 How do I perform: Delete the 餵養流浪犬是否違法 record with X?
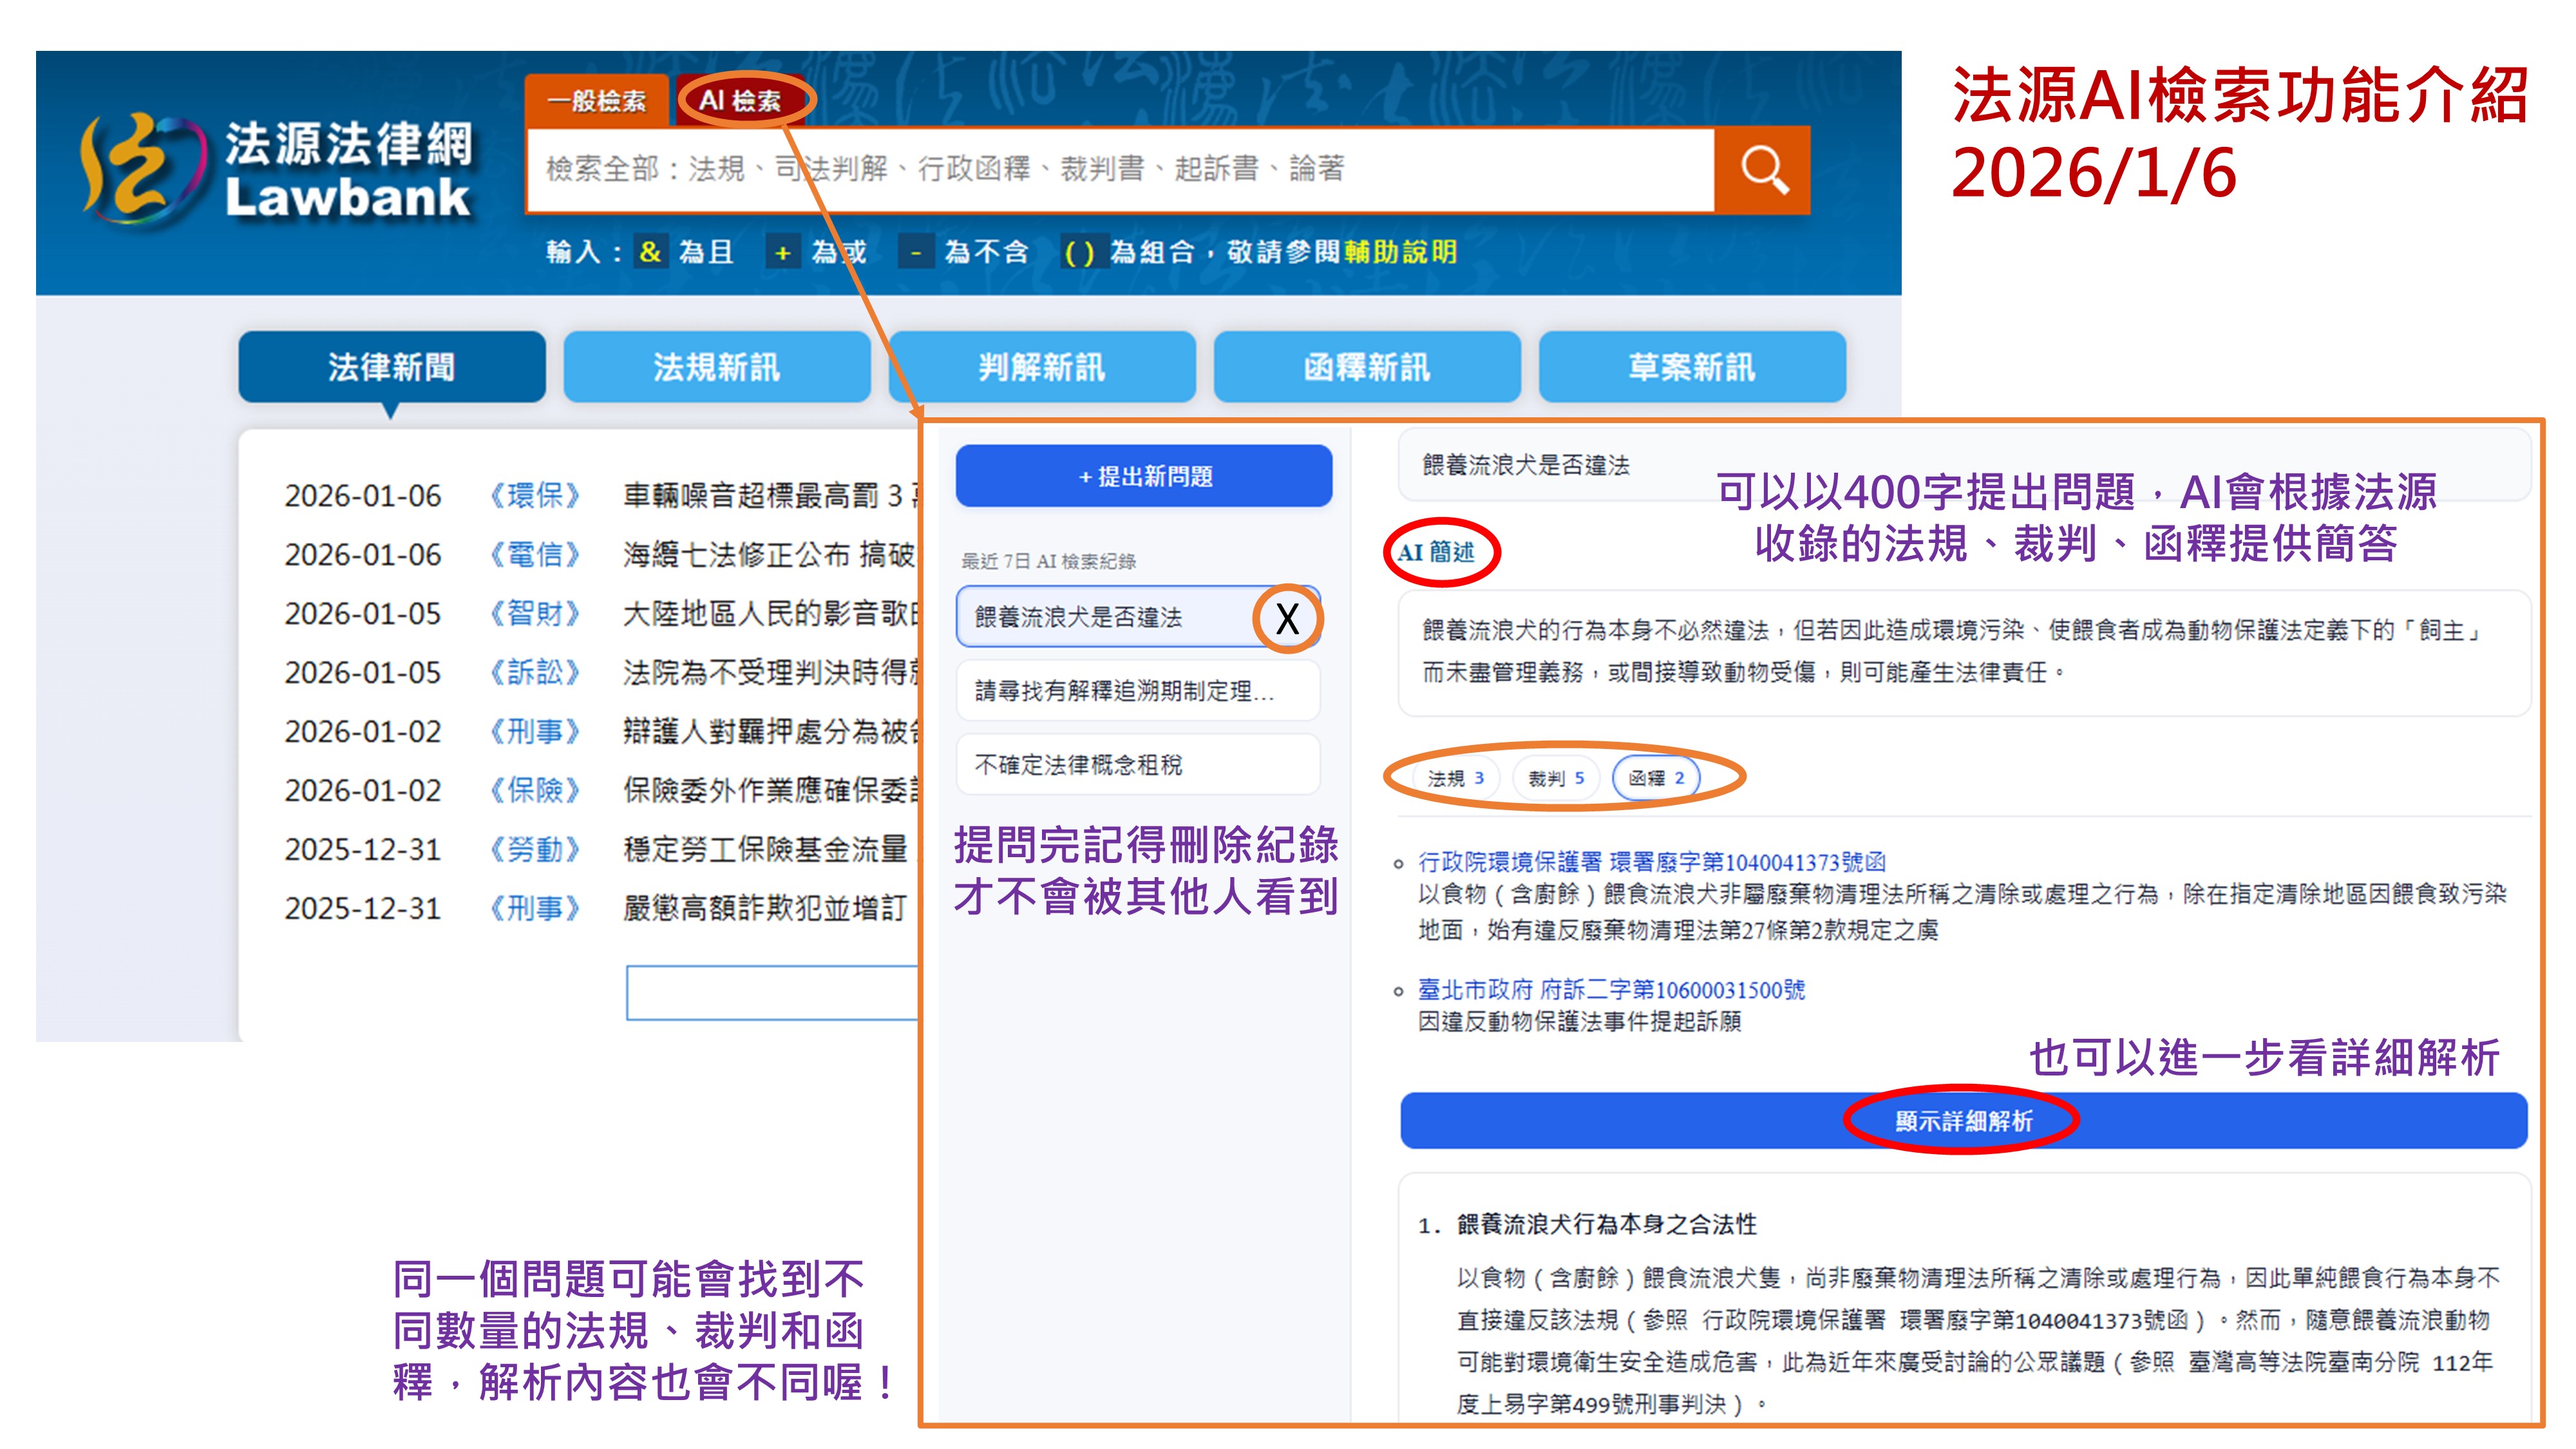coord(1287,619)
